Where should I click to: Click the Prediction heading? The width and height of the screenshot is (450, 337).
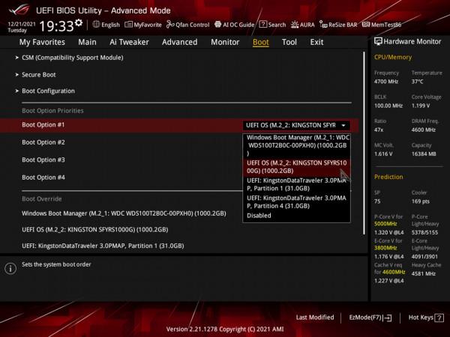point(388,177)
